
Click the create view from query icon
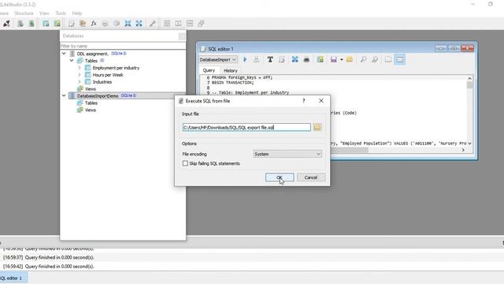[x=321, y=60]
